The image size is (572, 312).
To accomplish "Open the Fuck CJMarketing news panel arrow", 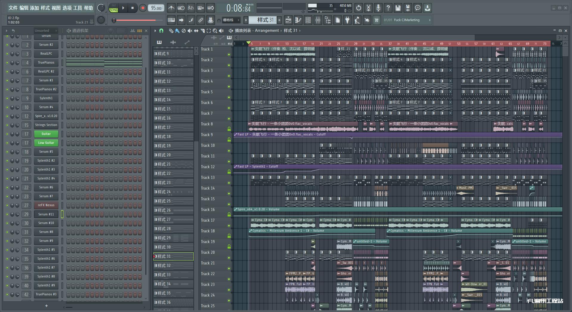I will [430, 20].
